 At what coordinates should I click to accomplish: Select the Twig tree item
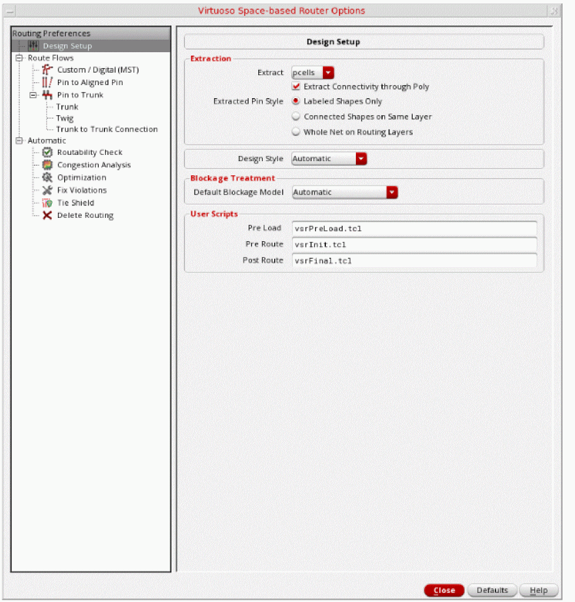(65, 118)
